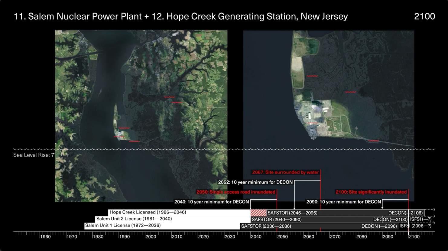Click the "2040: 10 year minimum for DECON" note
Image resolution: width=448 pixels, height=251 pixels.
point(212,202)
